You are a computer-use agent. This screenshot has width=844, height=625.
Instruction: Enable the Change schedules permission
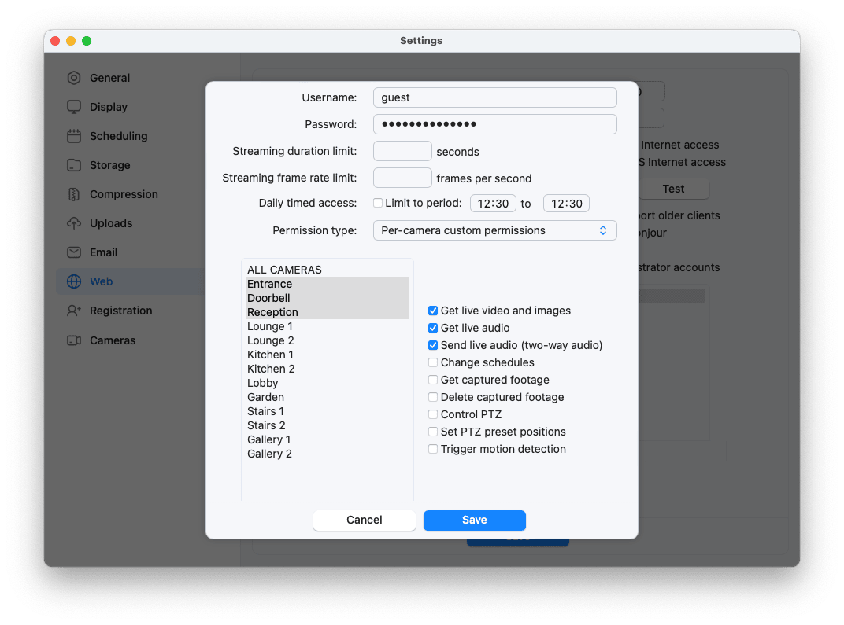[433, 362]
